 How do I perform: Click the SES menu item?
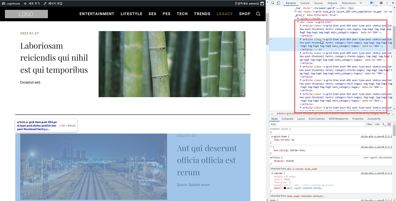point(153,14)
